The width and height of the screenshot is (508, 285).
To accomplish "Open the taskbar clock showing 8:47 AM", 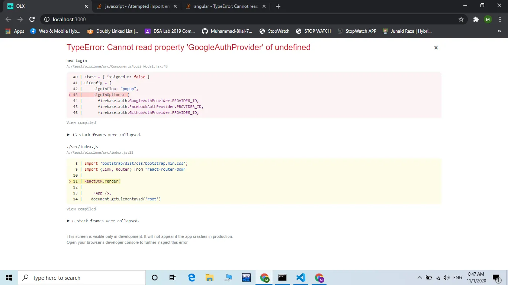I will click(x=476, y=278).
